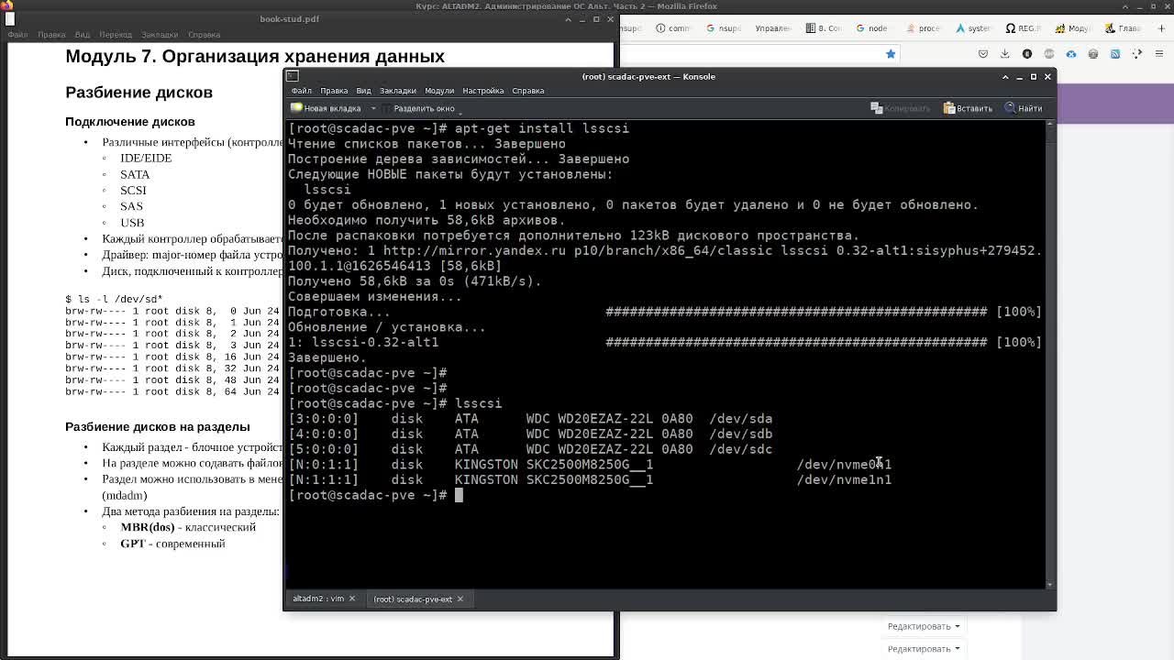Click 'GPT - современный' bullet in the PDF
This screenshot has height=660, width=1174.
coord(172,544)
